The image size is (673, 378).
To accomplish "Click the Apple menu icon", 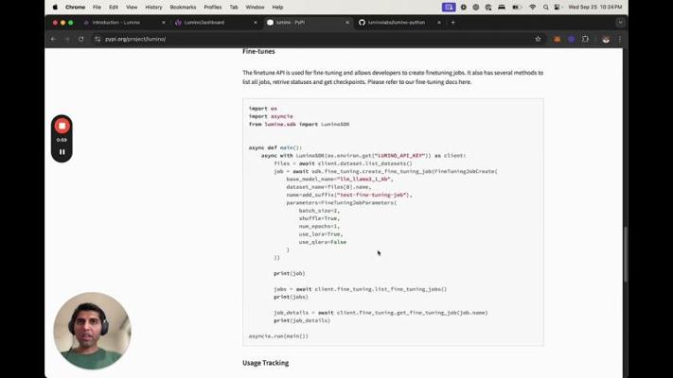I will pyautogui.click(x=55, y=7).
